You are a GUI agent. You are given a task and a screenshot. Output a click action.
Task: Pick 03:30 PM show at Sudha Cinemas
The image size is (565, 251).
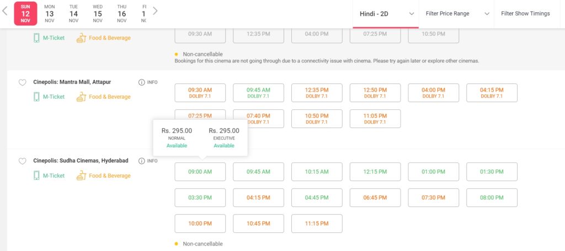tap(200, 197)
